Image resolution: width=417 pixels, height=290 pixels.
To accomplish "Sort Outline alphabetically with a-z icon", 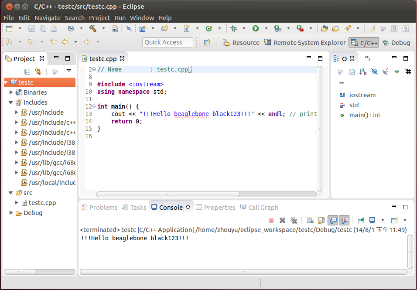I will (363, 72).
